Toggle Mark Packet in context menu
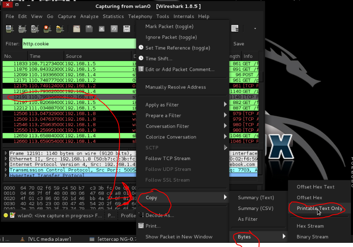Viewport: 353px width, 247px height. click(x=169, y=27)
